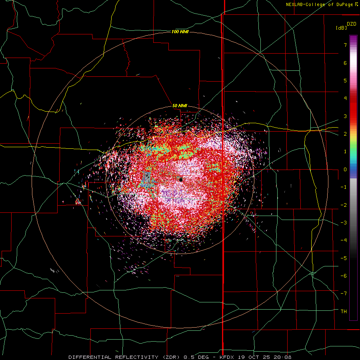Click the "-1" value on the color scale
Image resolution: width=360 pixels, height=360 pixels.
(344, 187)
